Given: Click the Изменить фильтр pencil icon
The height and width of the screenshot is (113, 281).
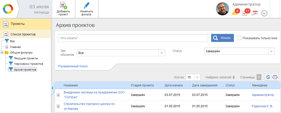Looking at the screenshot, I should point(86,6).
